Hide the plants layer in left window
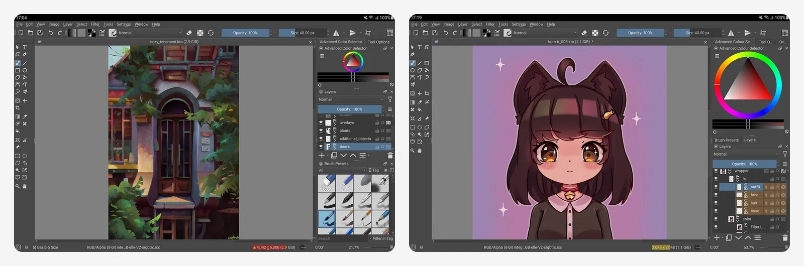Screen dimensions: 804x266 (x=321, y=130)
